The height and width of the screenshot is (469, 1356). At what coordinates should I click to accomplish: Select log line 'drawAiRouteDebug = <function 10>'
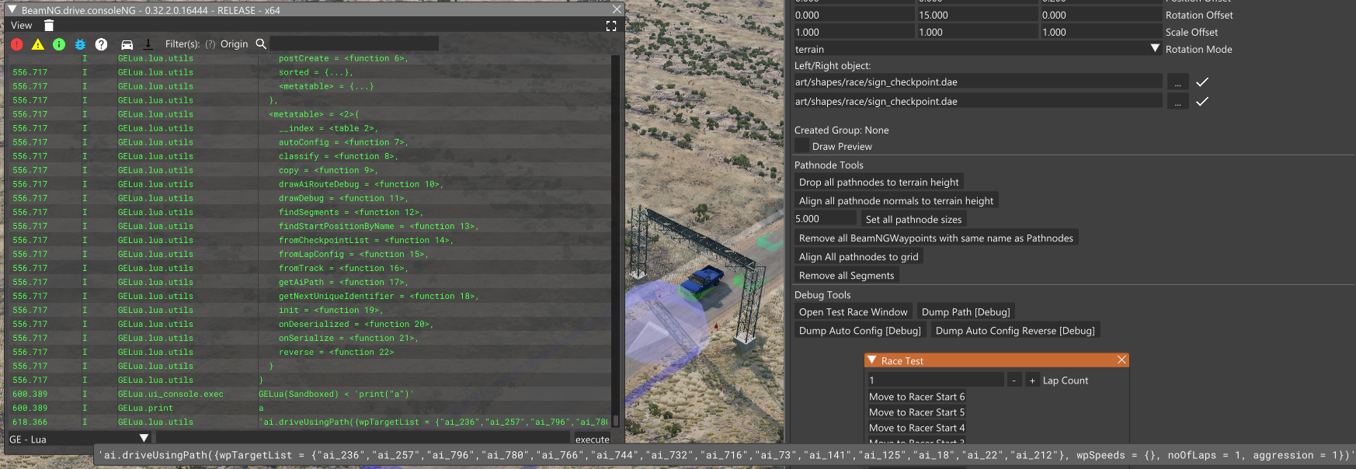pyautogui.click(x=360, y=184)
